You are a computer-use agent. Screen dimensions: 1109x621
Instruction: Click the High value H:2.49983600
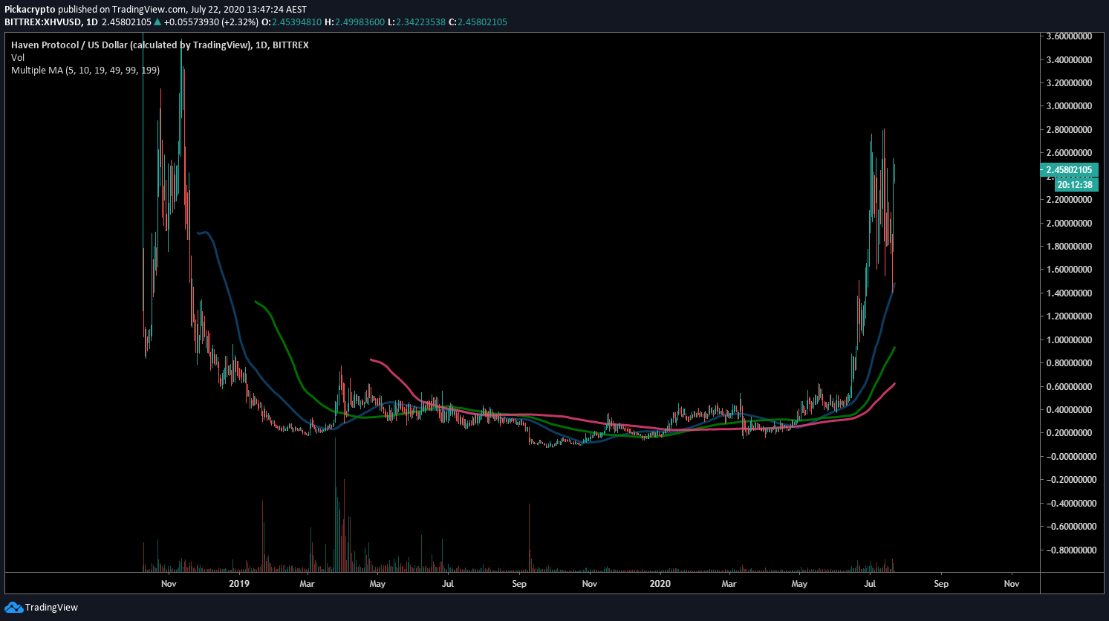355,22
